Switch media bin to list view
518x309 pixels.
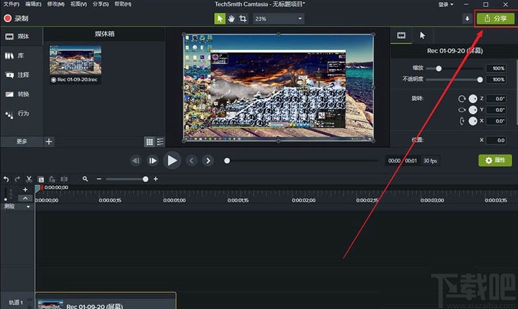(x=160, y=142)
